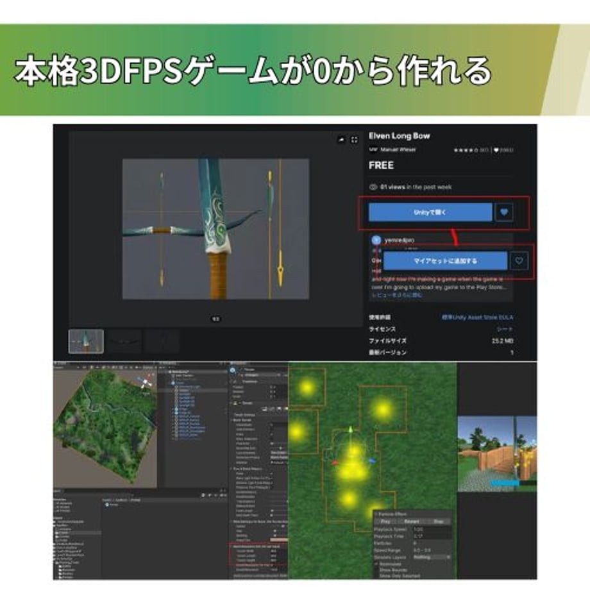Click Terrain component icon in Inspector
The width and height of the screenshot is (590, 590).
[236, 403]
